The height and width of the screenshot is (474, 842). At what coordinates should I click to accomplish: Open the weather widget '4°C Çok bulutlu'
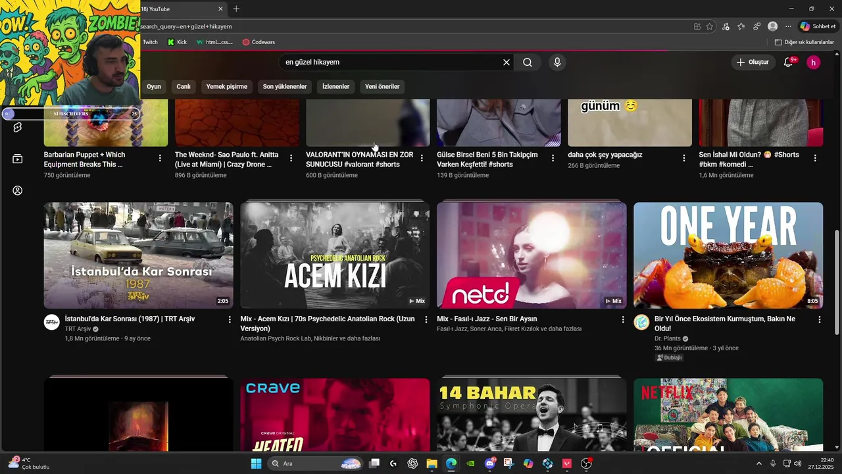(x=30, y=463)
